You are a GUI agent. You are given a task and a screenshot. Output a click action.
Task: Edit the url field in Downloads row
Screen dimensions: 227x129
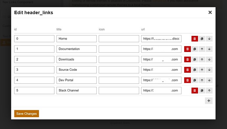tap(161, 59)
